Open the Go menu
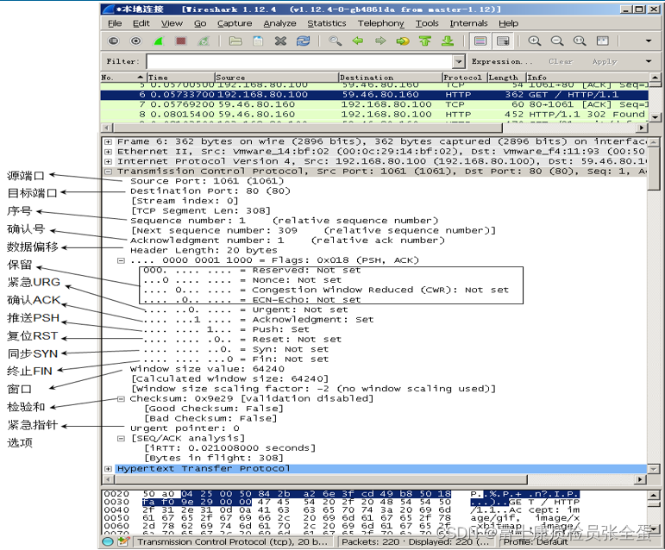The height and width of the screenshot is (550, 665). [200, 23]
